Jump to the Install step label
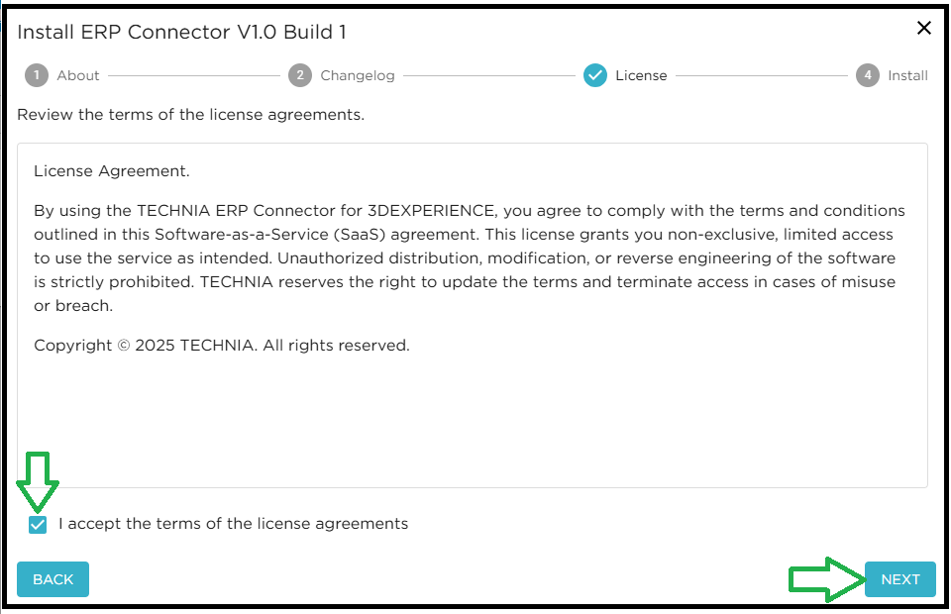951x614 pixels. [907, 75]
